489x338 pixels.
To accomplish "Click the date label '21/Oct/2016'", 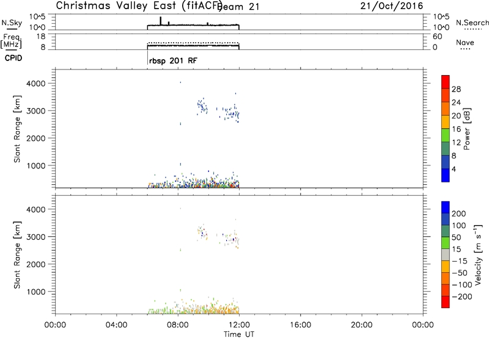I will 392,6.
